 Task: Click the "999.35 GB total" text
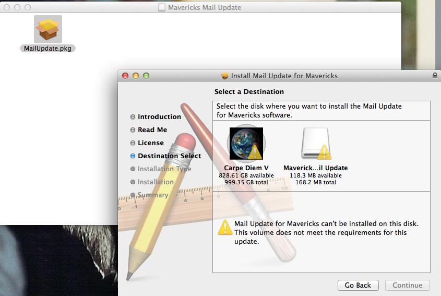(x=246, y=182)
